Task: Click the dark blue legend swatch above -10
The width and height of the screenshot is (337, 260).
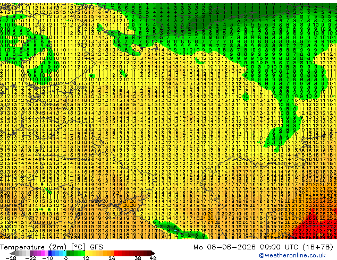Action: 50,253
